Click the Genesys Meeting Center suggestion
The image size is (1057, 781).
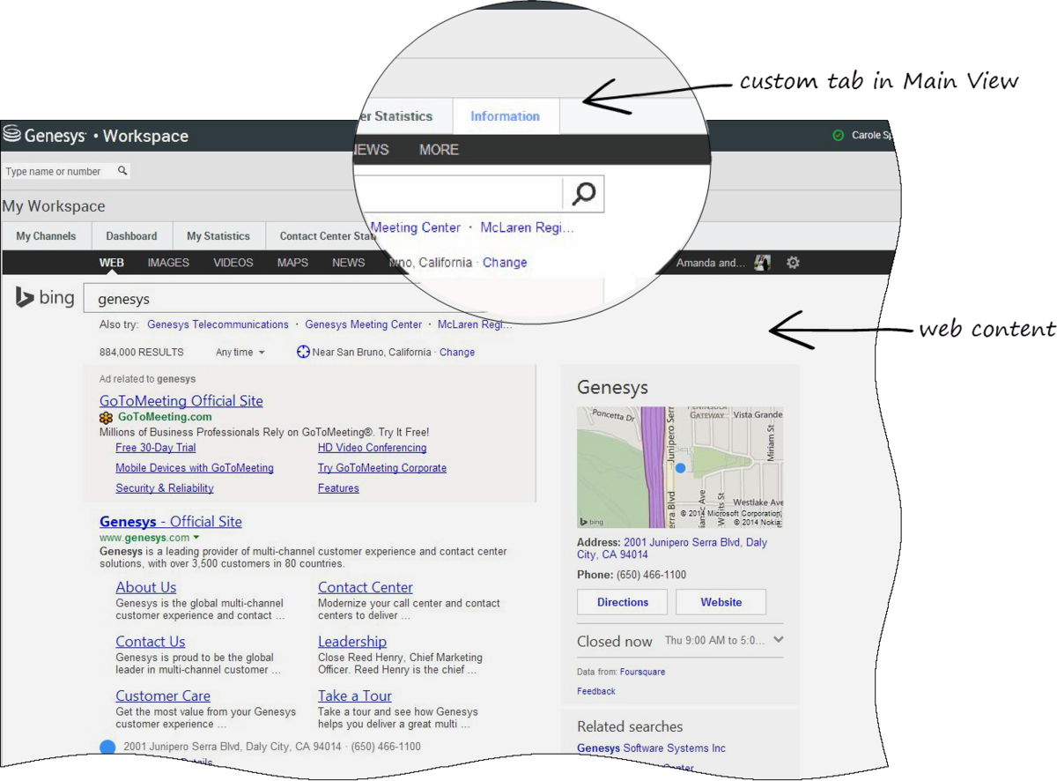pyautogui.click(x=364, y=324)
